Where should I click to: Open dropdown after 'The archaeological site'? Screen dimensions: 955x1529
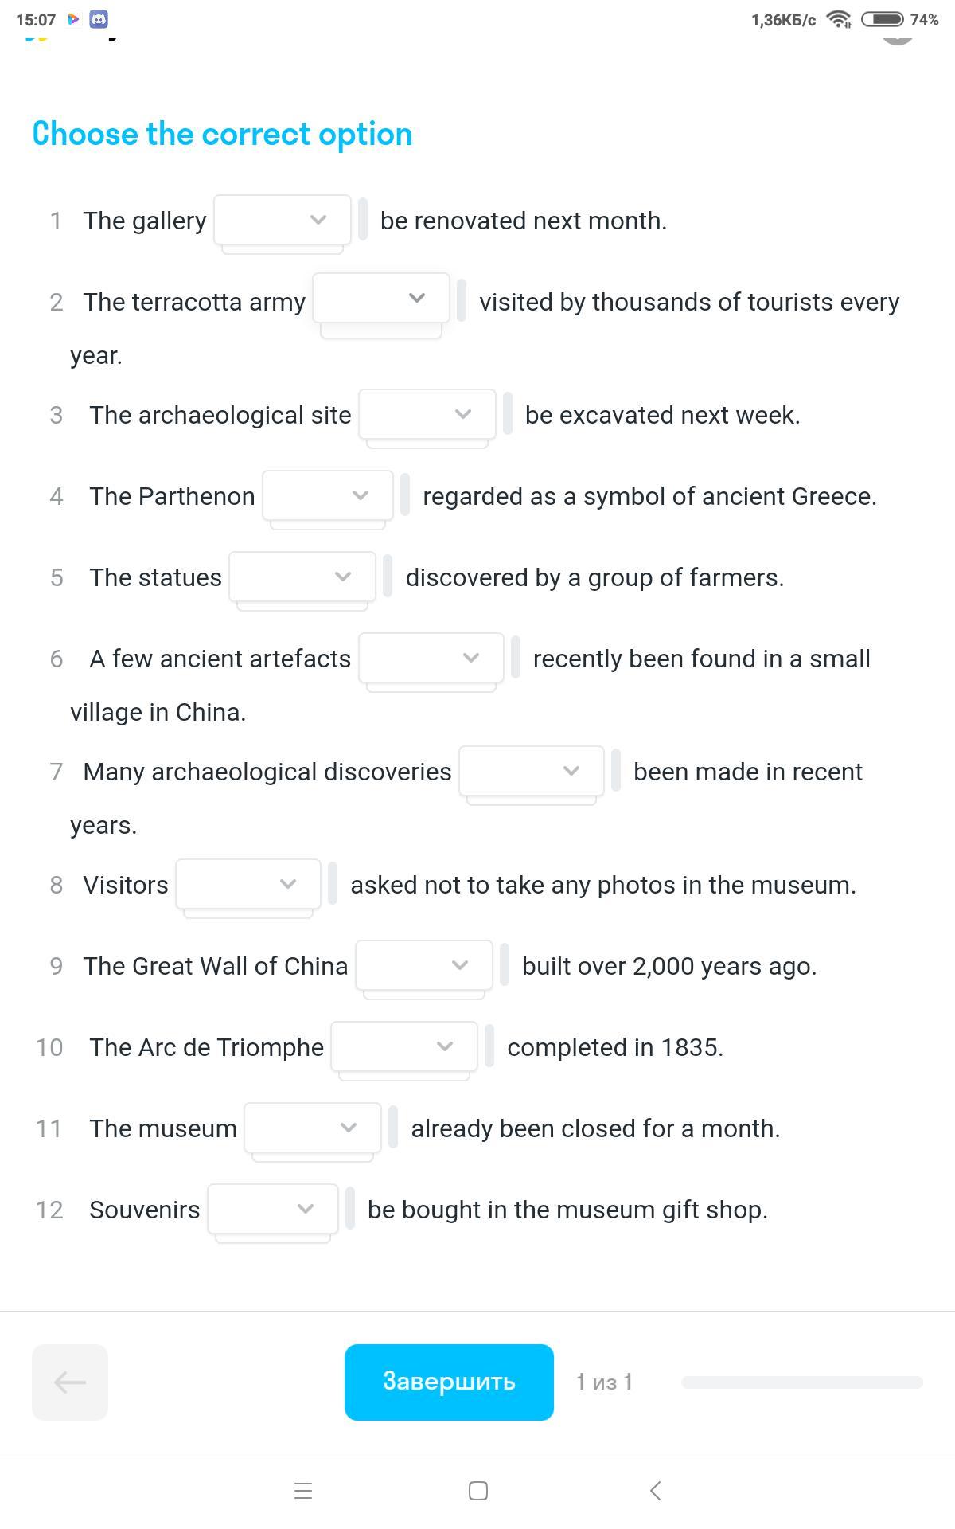click(x=427, y=414)
